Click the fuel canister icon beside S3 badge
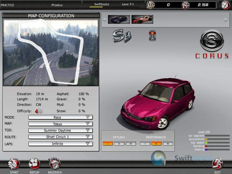Image resolution: width=232 pixels, height=174 pixels. coord(152,35)
